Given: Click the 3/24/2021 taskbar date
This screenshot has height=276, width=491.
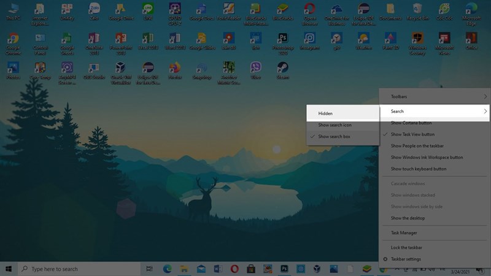Looking at the screenshot, I should click(460, 272).
